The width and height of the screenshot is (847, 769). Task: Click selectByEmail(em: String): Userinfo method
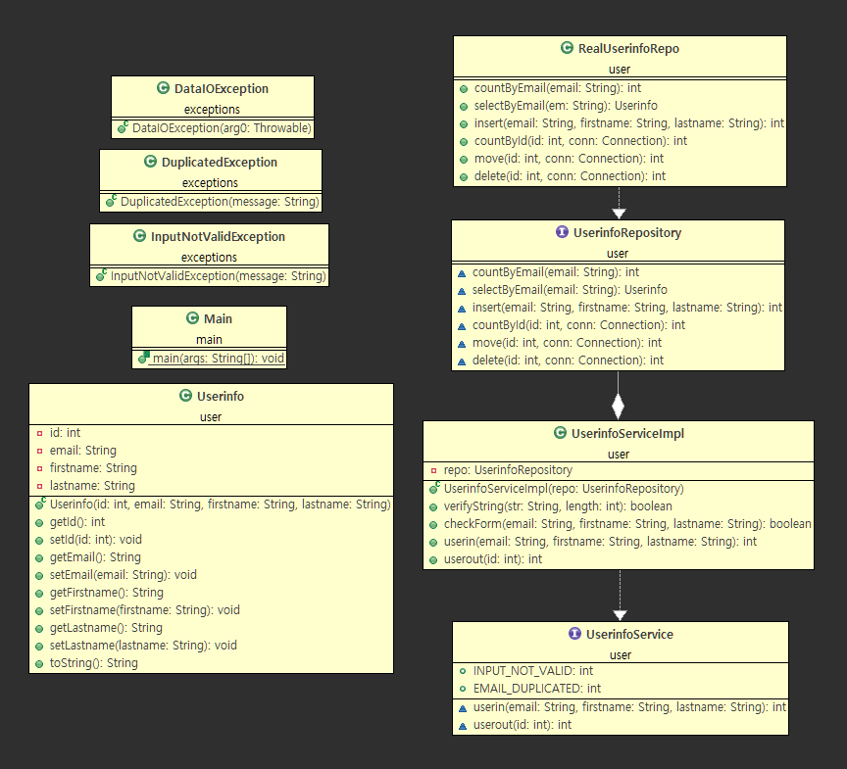tap(566, 105)
